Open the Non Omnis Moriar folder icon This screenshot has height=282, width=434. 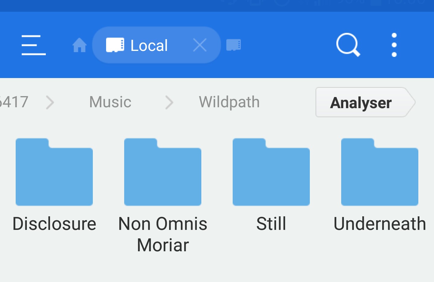click(163, 172)
